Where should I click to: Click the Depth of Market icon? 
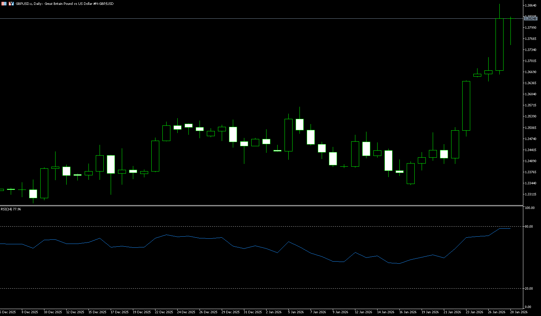tap(11, 3)
